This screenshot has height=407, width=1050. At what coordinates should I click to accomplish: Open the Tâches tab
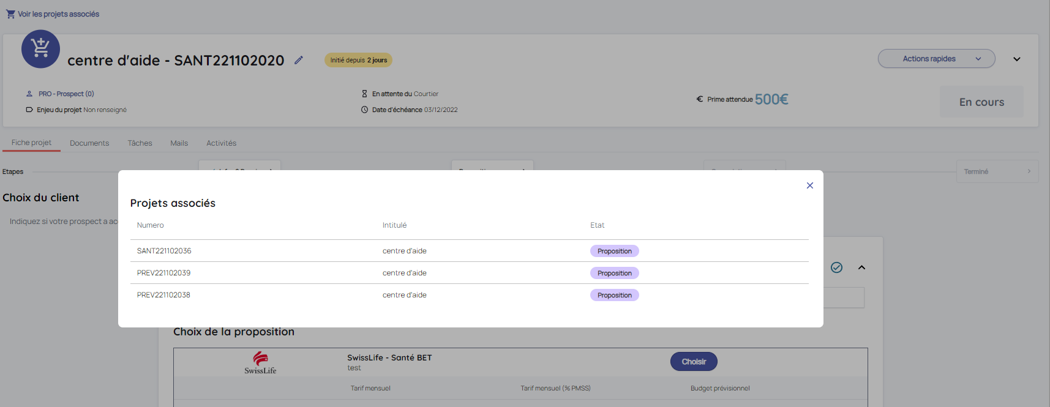pyautogui.click(x=140, y=143)
